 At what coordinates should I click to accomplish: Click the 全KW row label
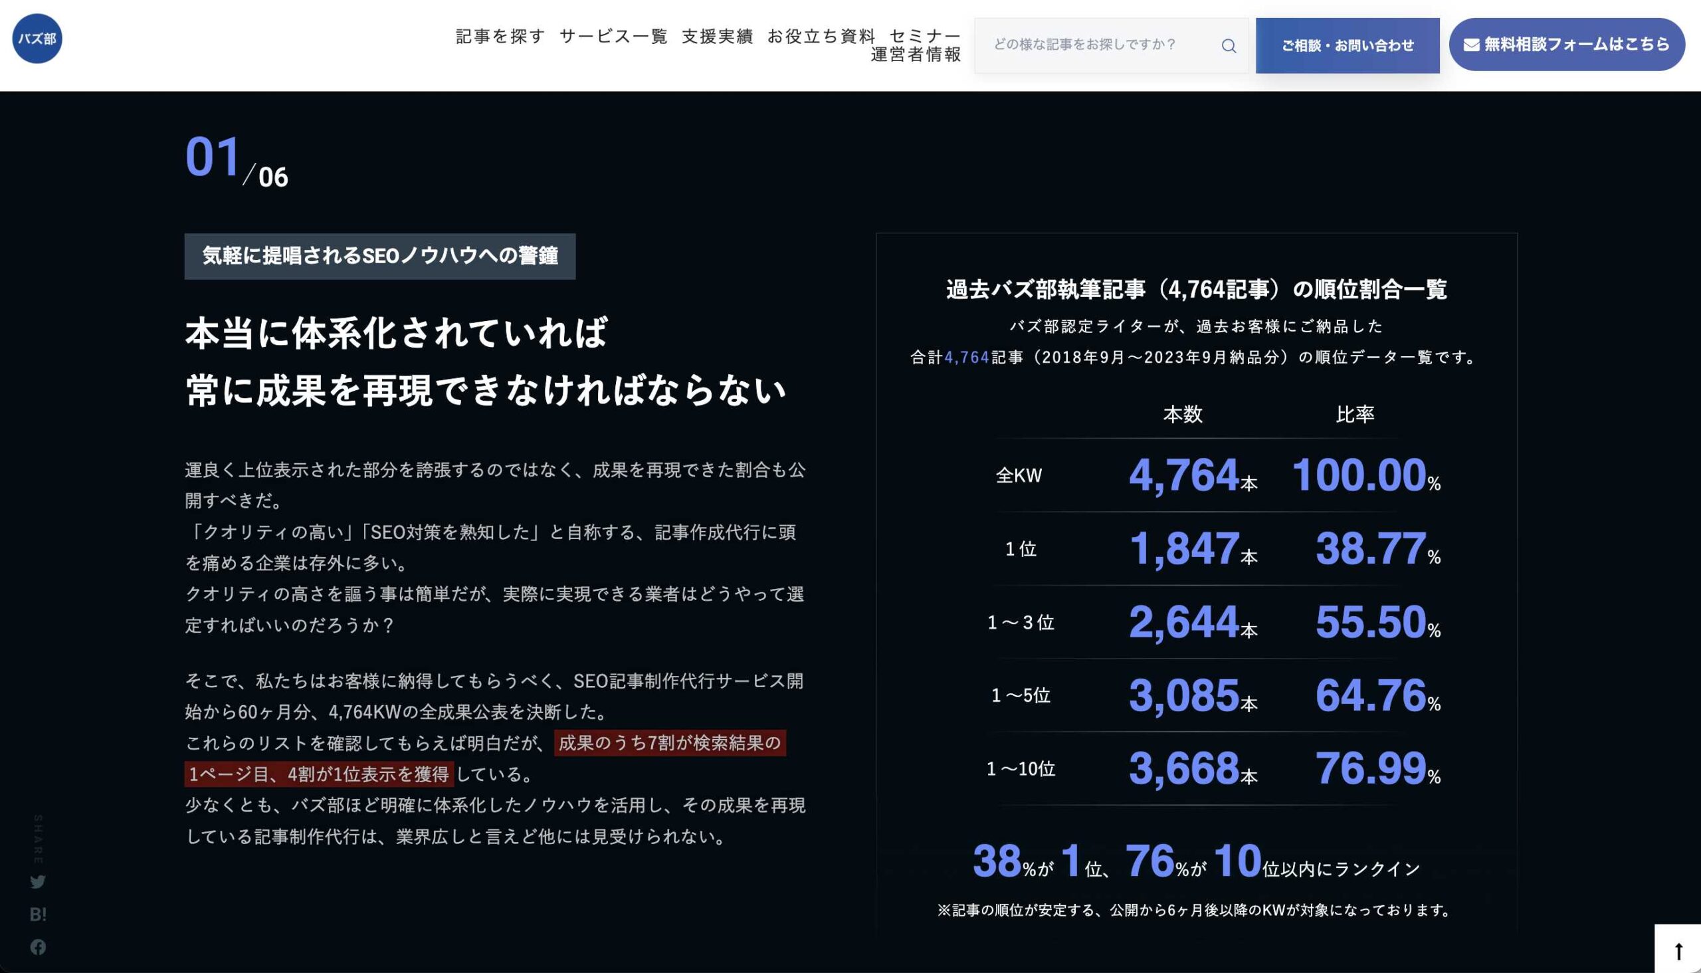tap(1019, 475)
